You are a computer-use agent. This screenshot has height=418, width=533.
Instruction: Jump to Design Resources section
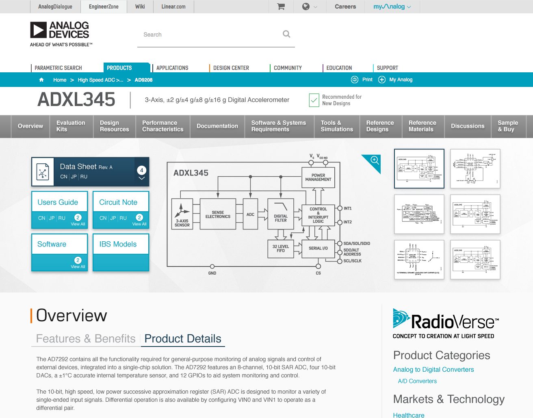pos(114,126)
